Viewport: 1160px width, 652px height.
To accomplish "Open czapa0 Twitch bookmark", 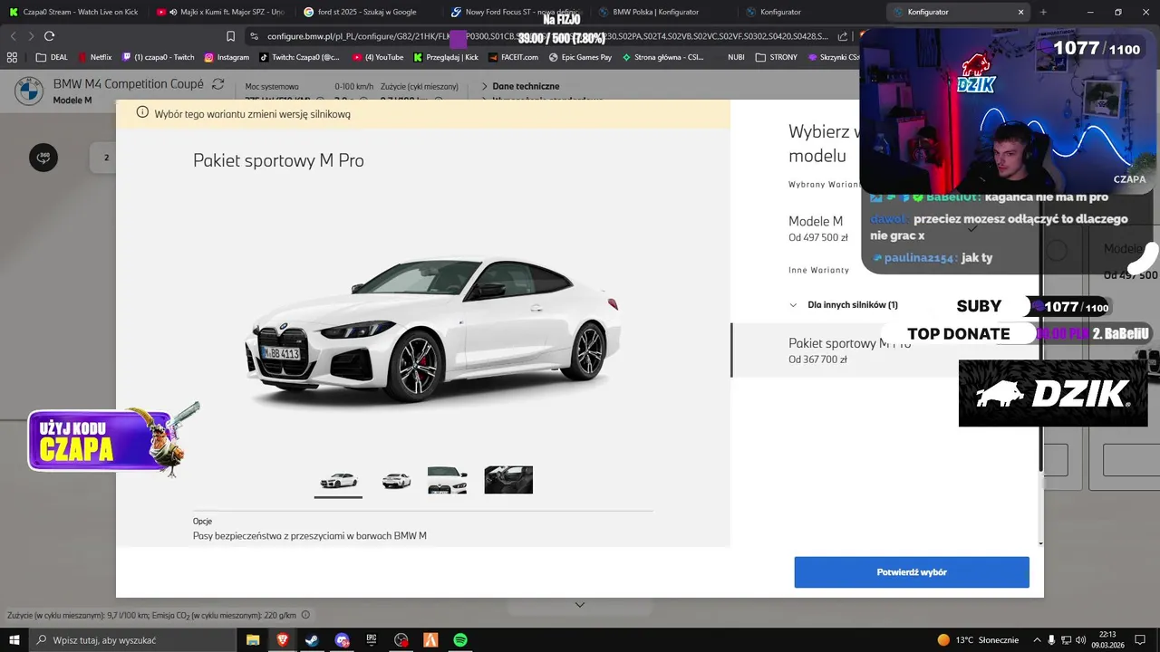I will 159,57.
